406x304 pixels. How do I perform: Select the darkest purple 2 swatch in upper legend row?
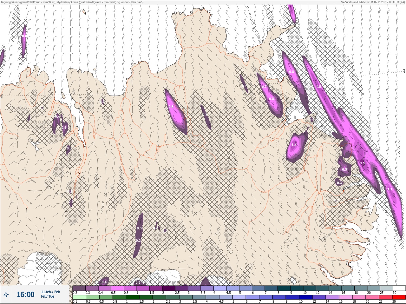pyautogui.click(x=169, y=288)
